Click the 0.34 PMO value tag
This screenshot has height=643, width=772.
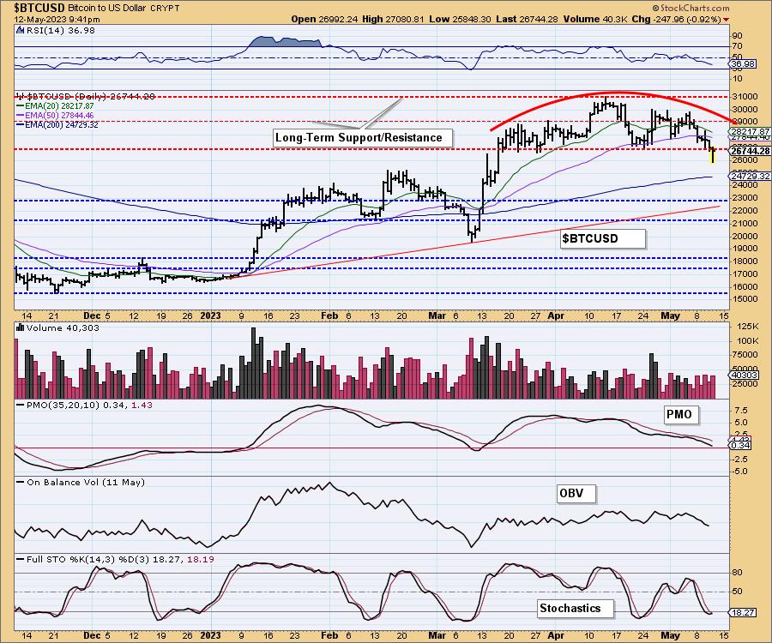point(740,445)
